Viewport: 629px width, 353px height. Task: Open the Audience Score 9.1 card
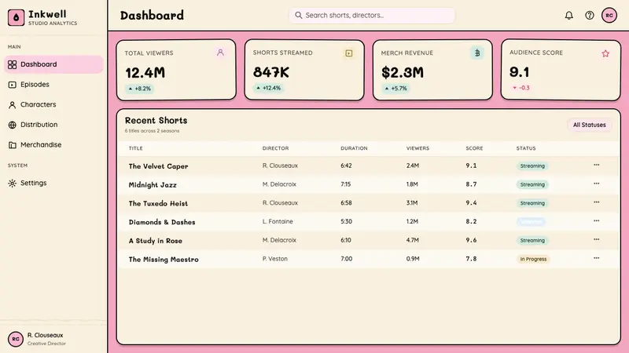coord(561,70)
